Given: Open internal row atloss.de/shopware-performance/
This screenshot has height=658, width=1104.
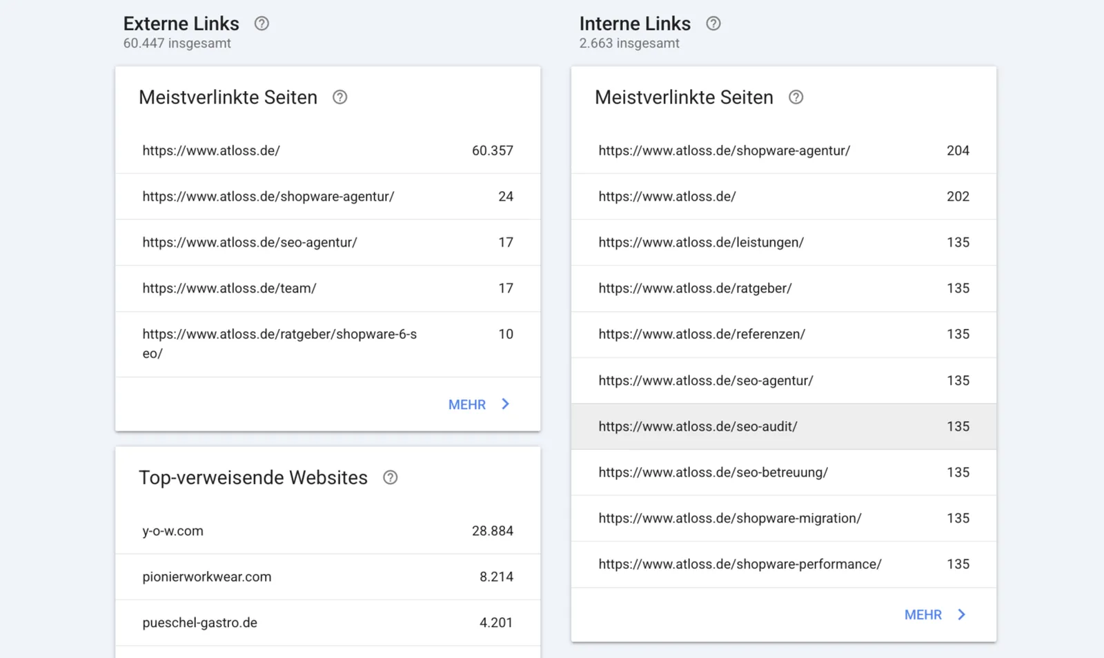Looking at the screenshot, I should pos(784,564).
